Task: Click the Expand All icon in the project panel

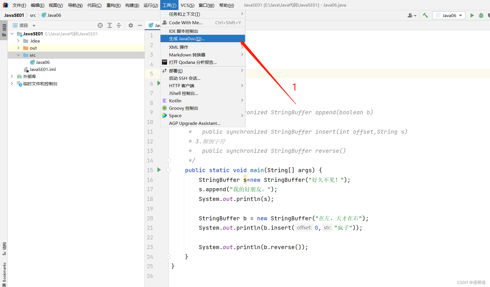Action: click(x=110, y=25)
